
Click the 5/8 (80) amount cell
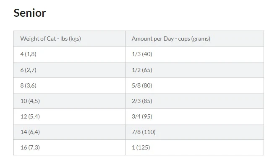coord(194,85)
